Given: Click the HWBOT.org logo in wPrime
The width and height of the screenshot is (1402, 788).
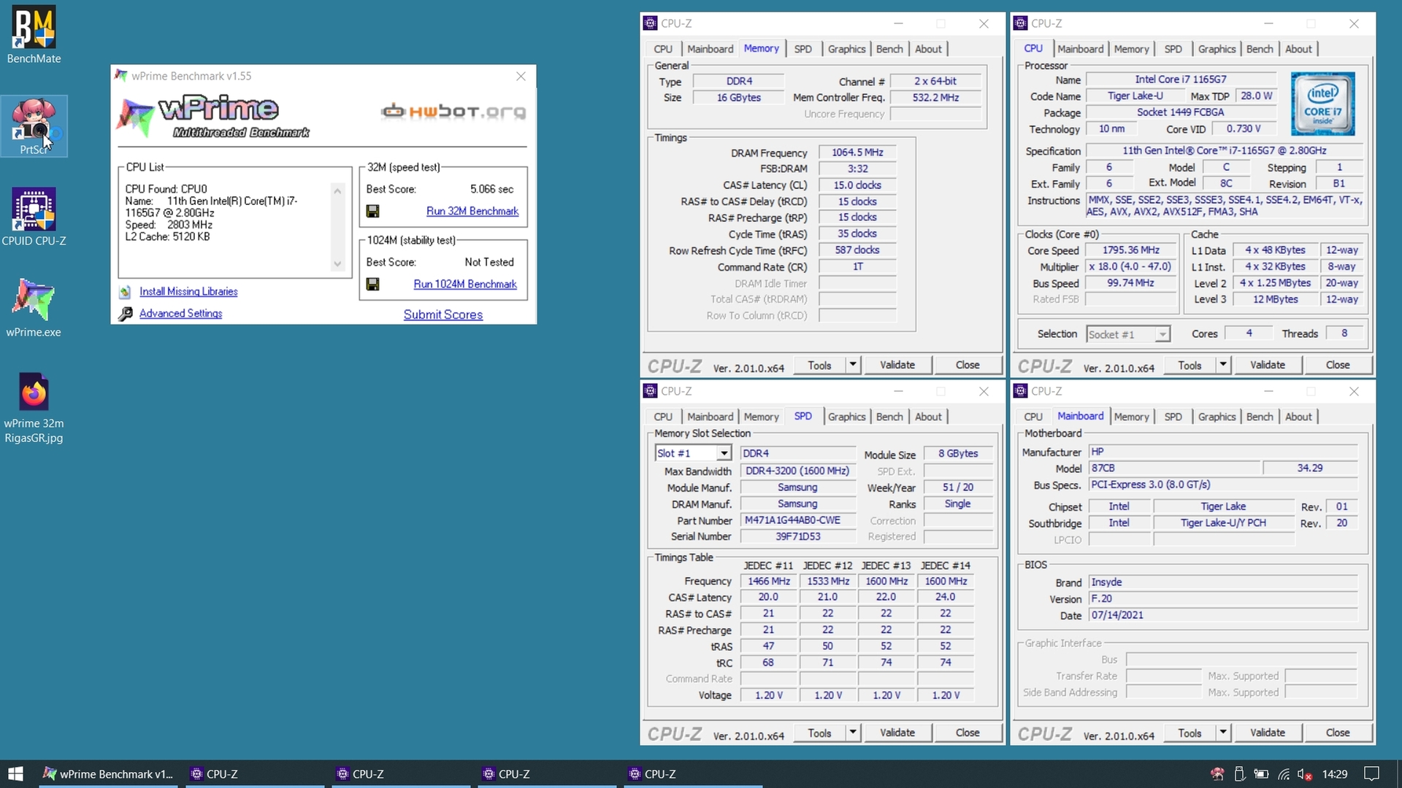Looking at the screenshot, I should [x=453, y=112].
